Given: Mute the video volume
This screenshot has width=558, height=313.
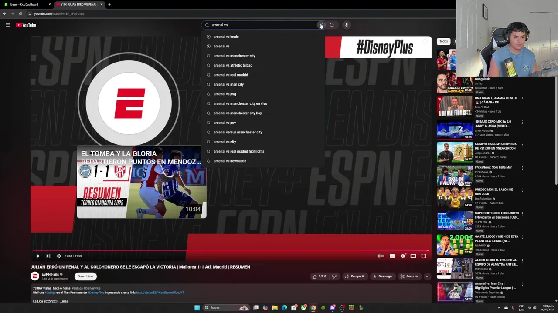Looking at the screenshot, I should (58, 256).
